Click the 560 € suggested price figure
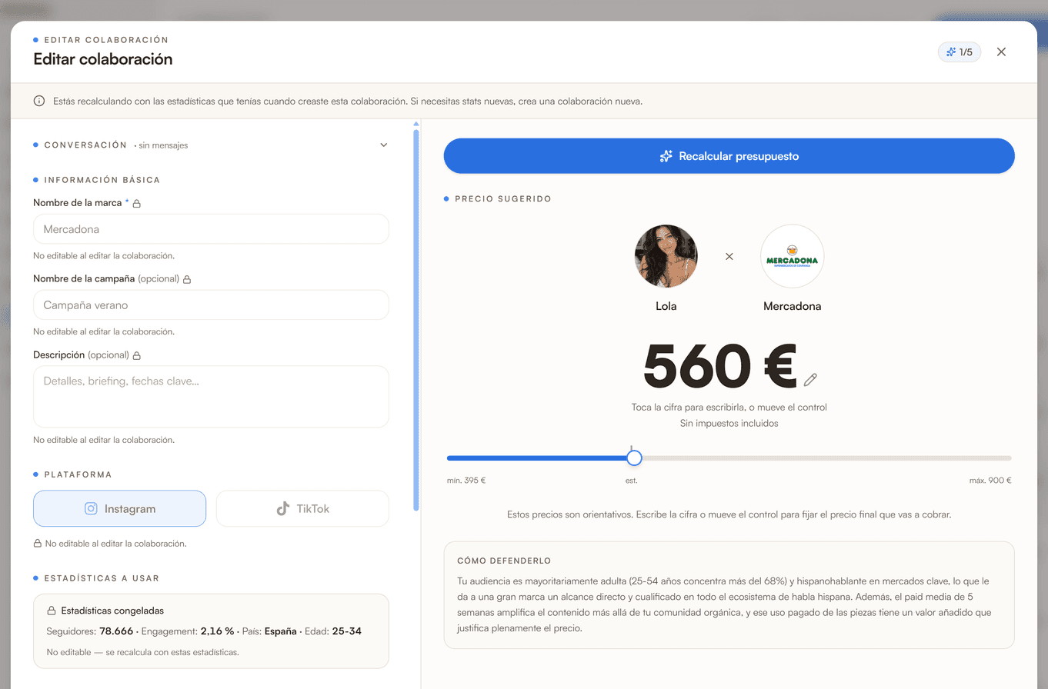Image resolution: width=1048 pixels, height=689 pixels. coord(719,366)
